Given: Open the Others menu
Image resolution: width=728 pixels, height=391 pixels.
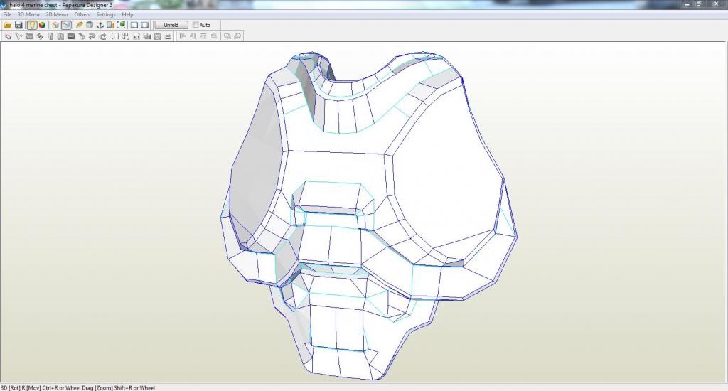Looking at the screenshot, I should click(82, 14).
